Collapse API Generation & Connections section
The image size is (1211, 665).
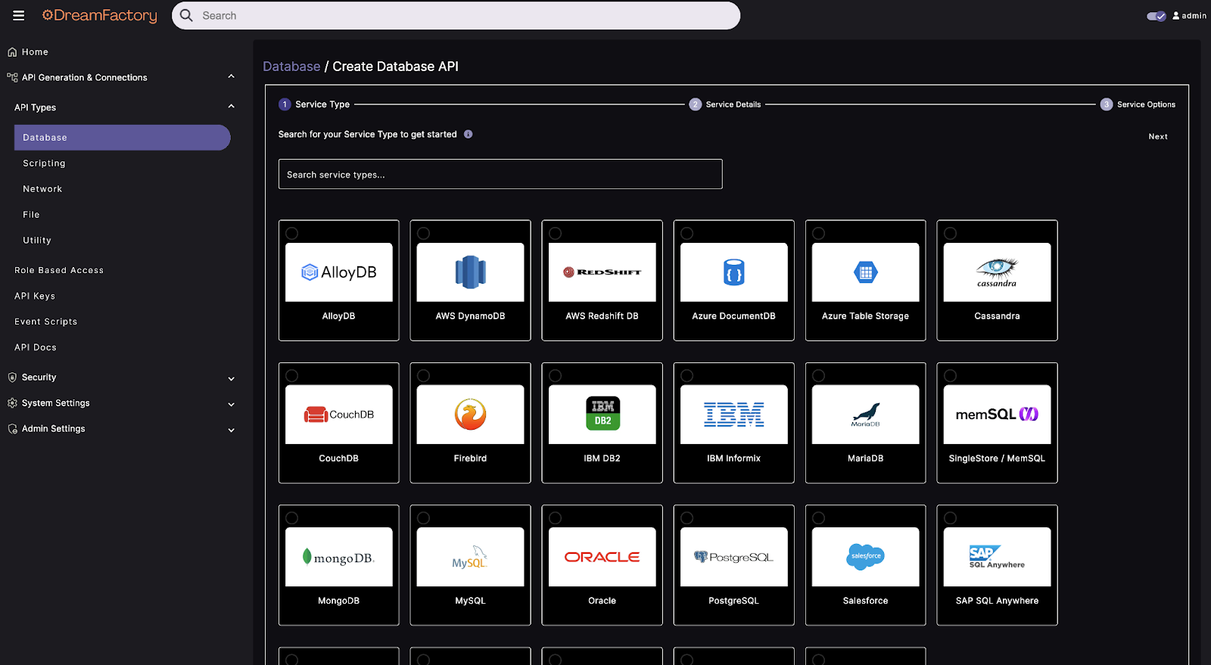point(232,77)
